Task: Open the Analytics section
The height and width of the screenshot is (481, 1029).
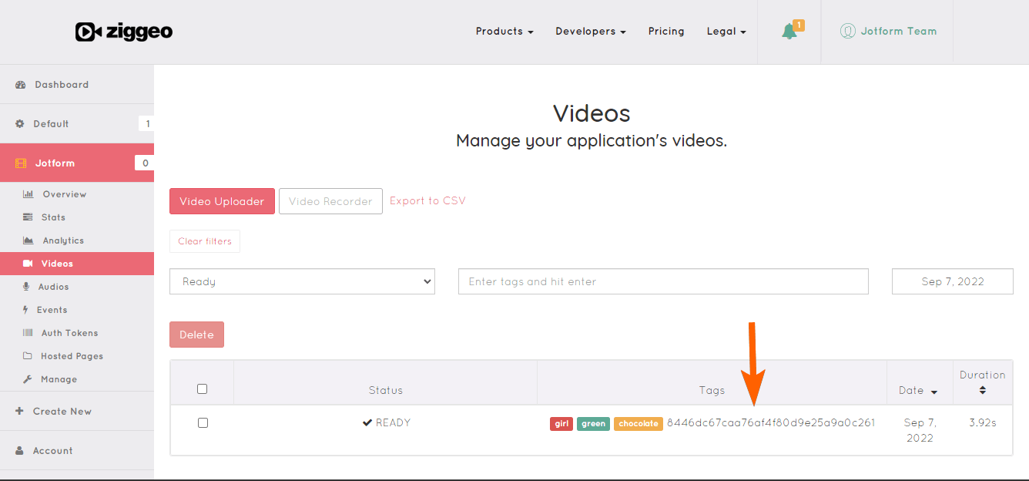Action: click(63, 240)
